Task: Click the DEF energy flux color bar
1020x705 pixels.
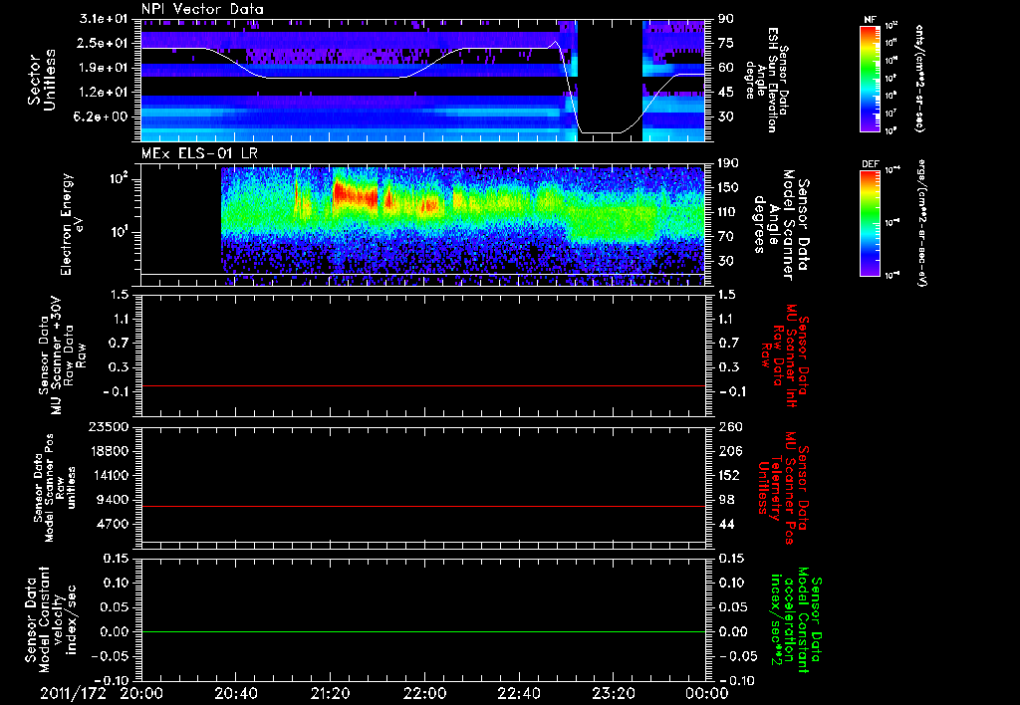Action: [870, 224]
